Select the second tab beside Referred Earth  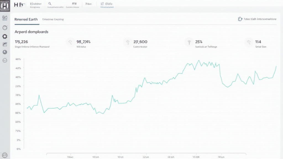point(53,19)
